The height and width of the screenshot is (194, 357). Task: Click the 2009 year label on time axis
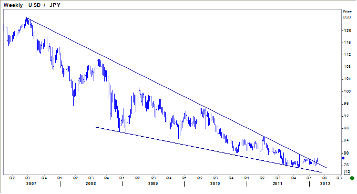click(x=153, y=183)
